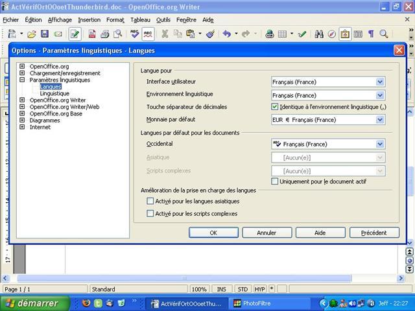The height and width of the screenshot is (311, 415).
Task: Print file directly icon
Action: (104, 34)
